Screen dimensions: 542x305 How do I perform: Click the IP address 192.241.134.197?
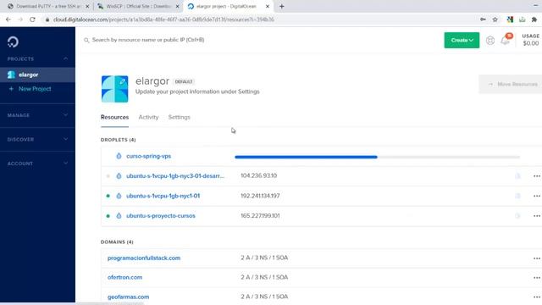coord(260,196)
